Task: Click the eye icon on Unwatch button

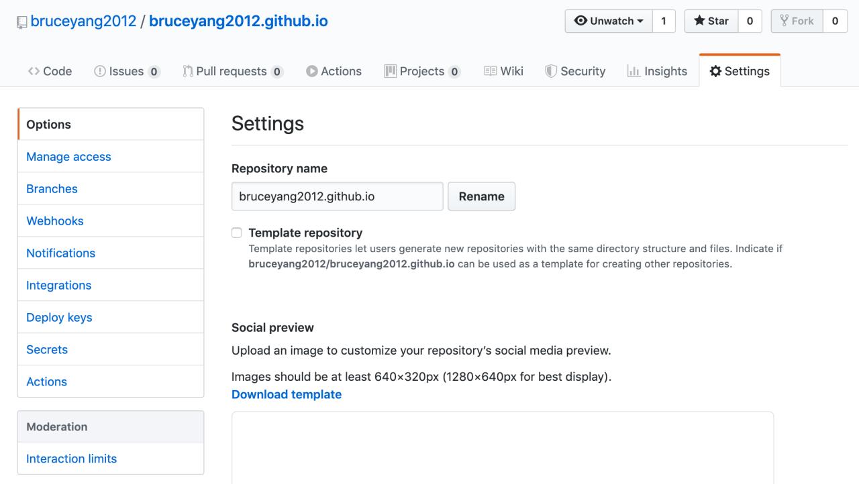Action: [x=580, y=21]
